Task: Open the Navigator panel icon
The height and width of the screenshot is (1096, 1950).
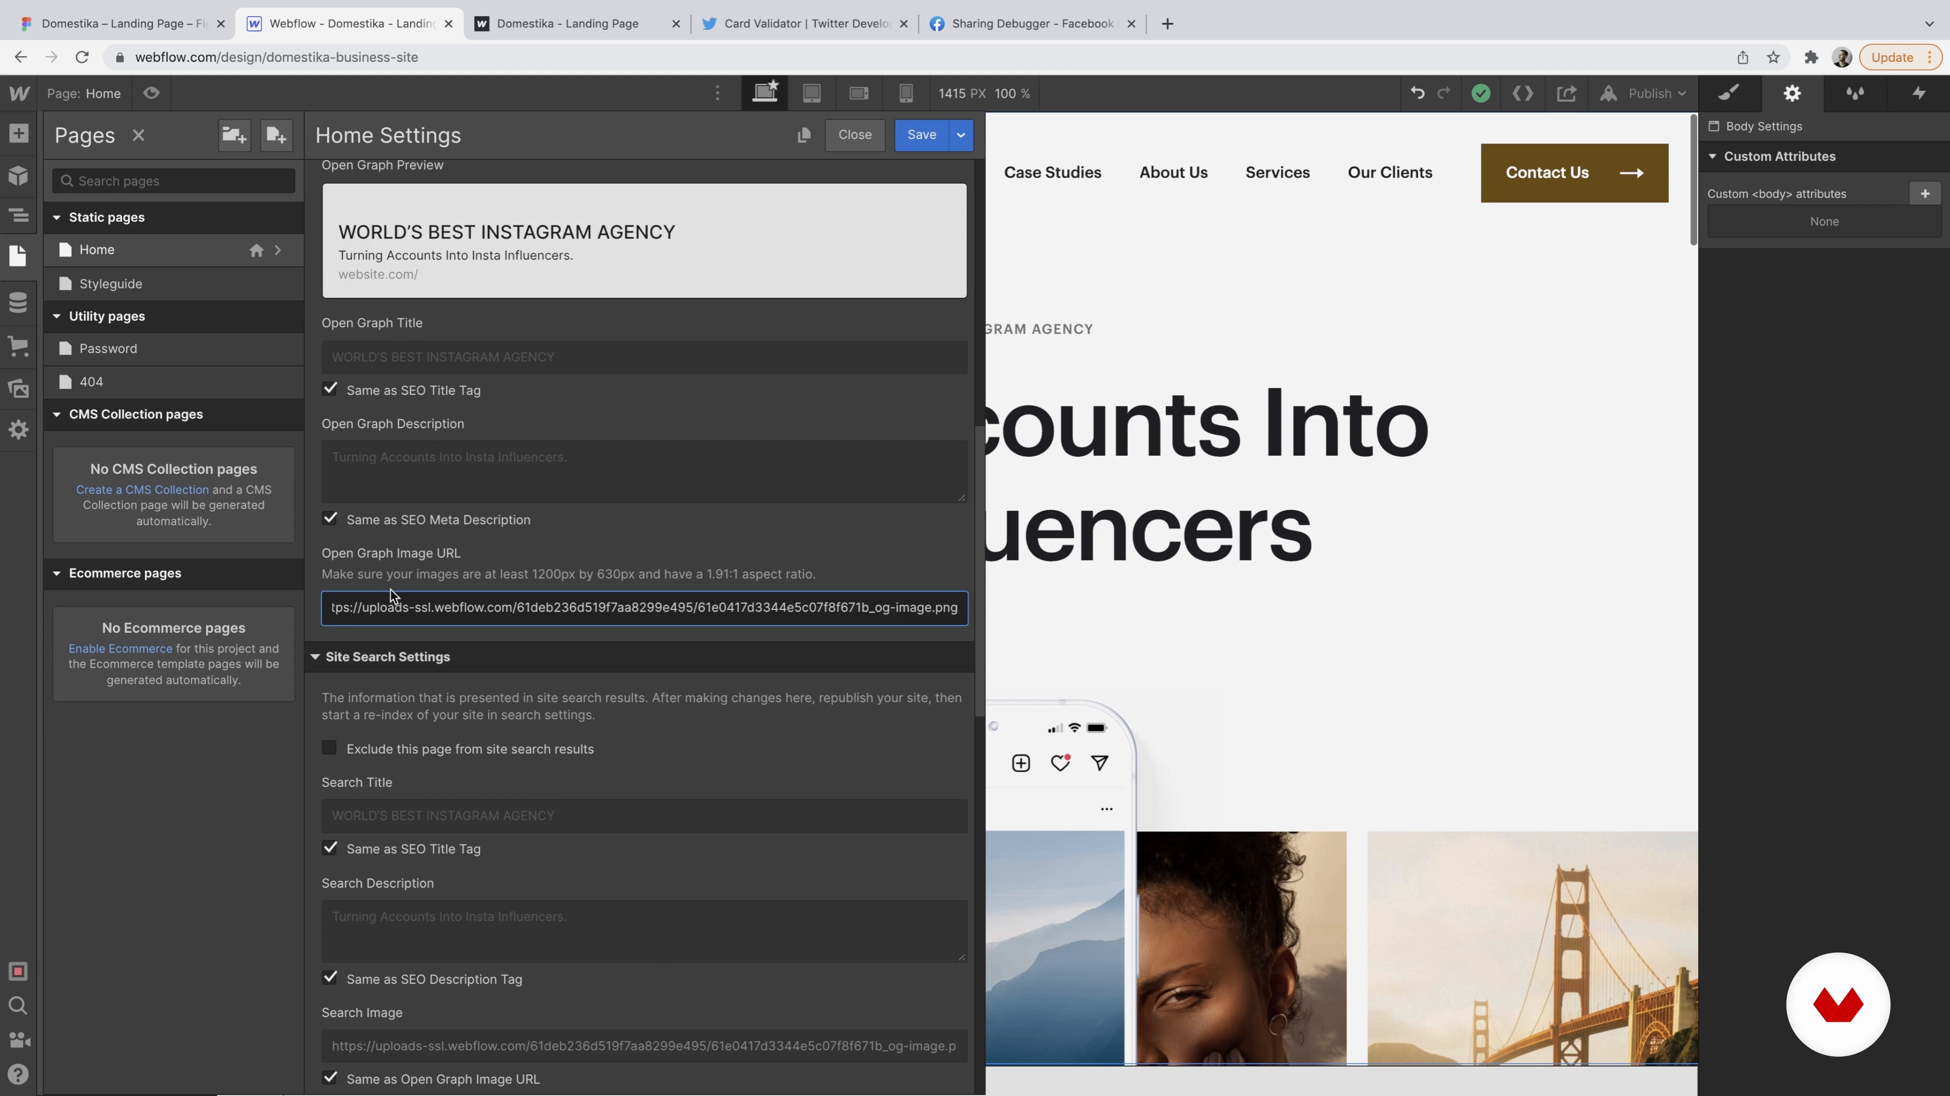Action: click(18, 216)
